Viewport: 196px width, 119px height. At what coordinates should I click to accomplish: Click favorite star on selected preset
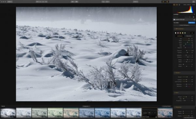[x=156, y=117]
